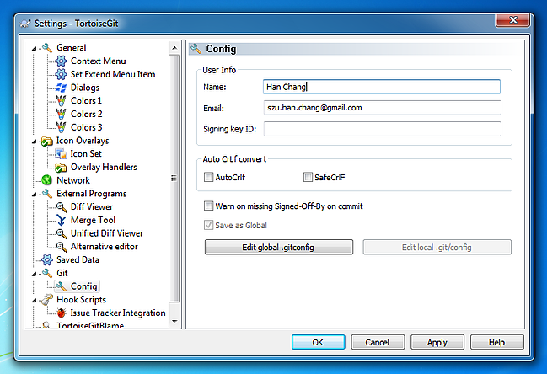Click the Icon Overlays folder icon
This screenshot has width=547, height=374.
click(47, 141)
